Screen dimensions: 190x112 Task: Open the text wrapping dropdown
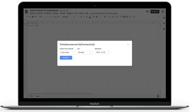113,17
